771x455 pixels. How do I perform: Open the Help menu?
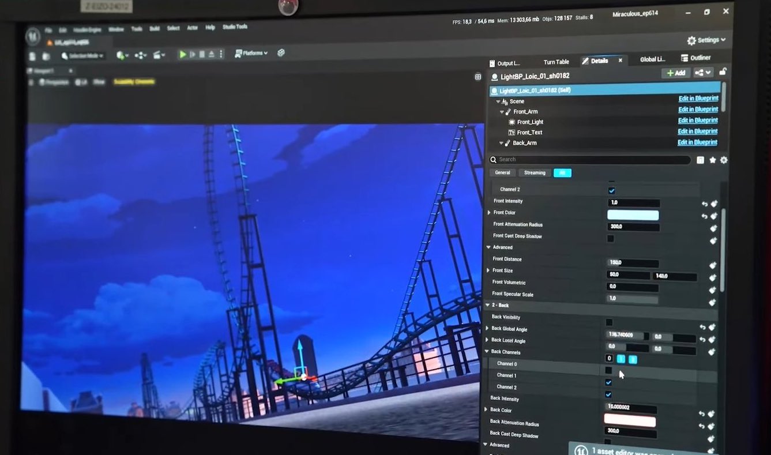210,28
